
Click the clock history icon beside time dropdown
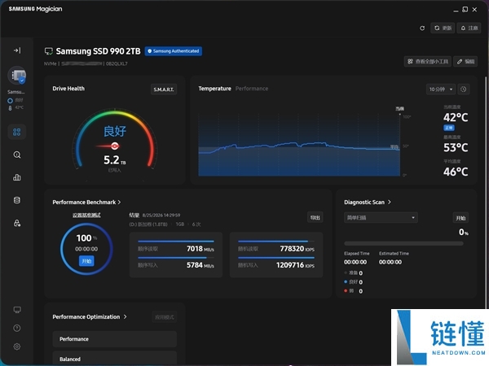coord(464,89)
